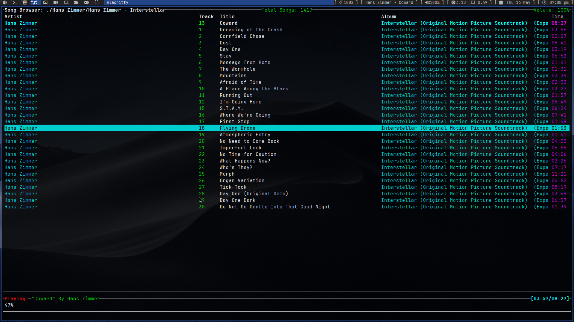Click the highlighted Flying Drone row
The image size is (574, 322).
click(237, 128)
